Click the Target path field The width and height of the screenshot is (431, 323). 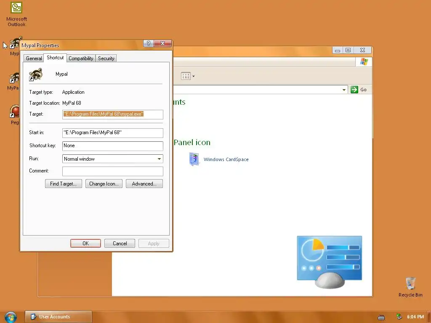coord(113,114)
